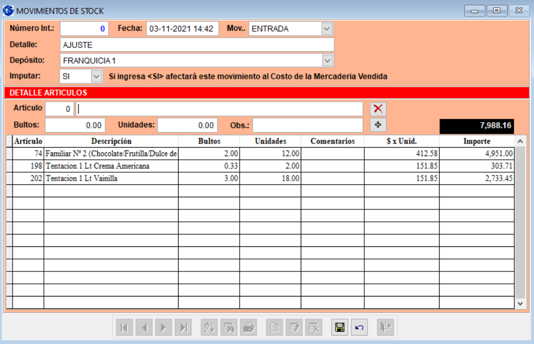Screen dimensions: 534x344
Task: Click the save floppy disk icon
Action: coord(339,328)
